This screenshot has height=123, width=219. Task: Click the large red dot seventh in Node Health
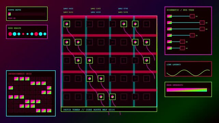[36, 34]
